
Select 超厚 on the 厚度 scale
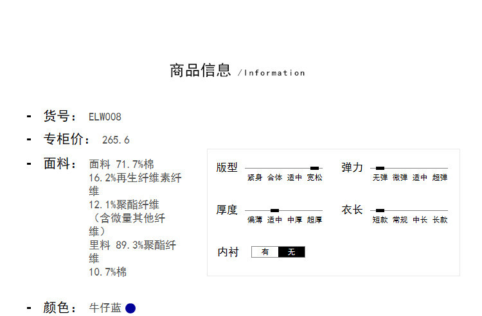[x=314, y=220]
